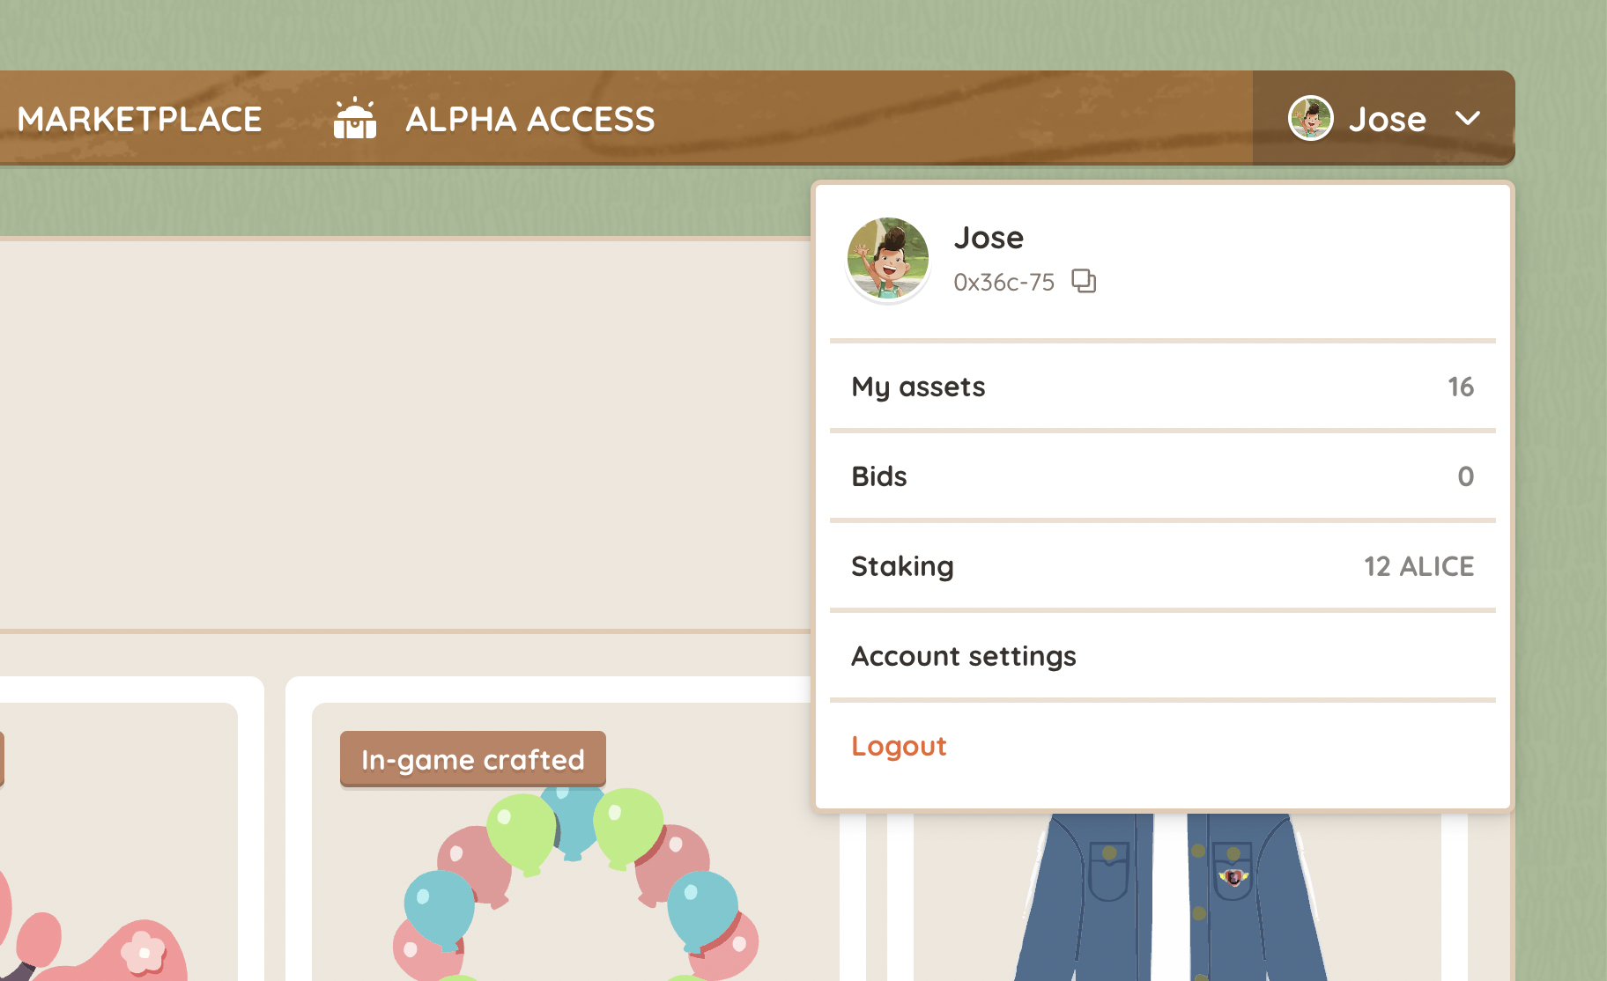Click the Alpha Access basket icon
1607x981 pixels.
355,119
